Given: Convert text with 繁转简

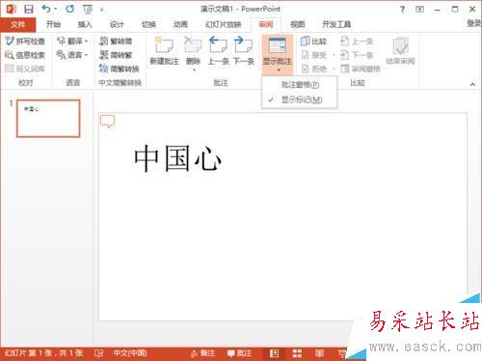Looking at the screenshot, I should pos(116,42).
